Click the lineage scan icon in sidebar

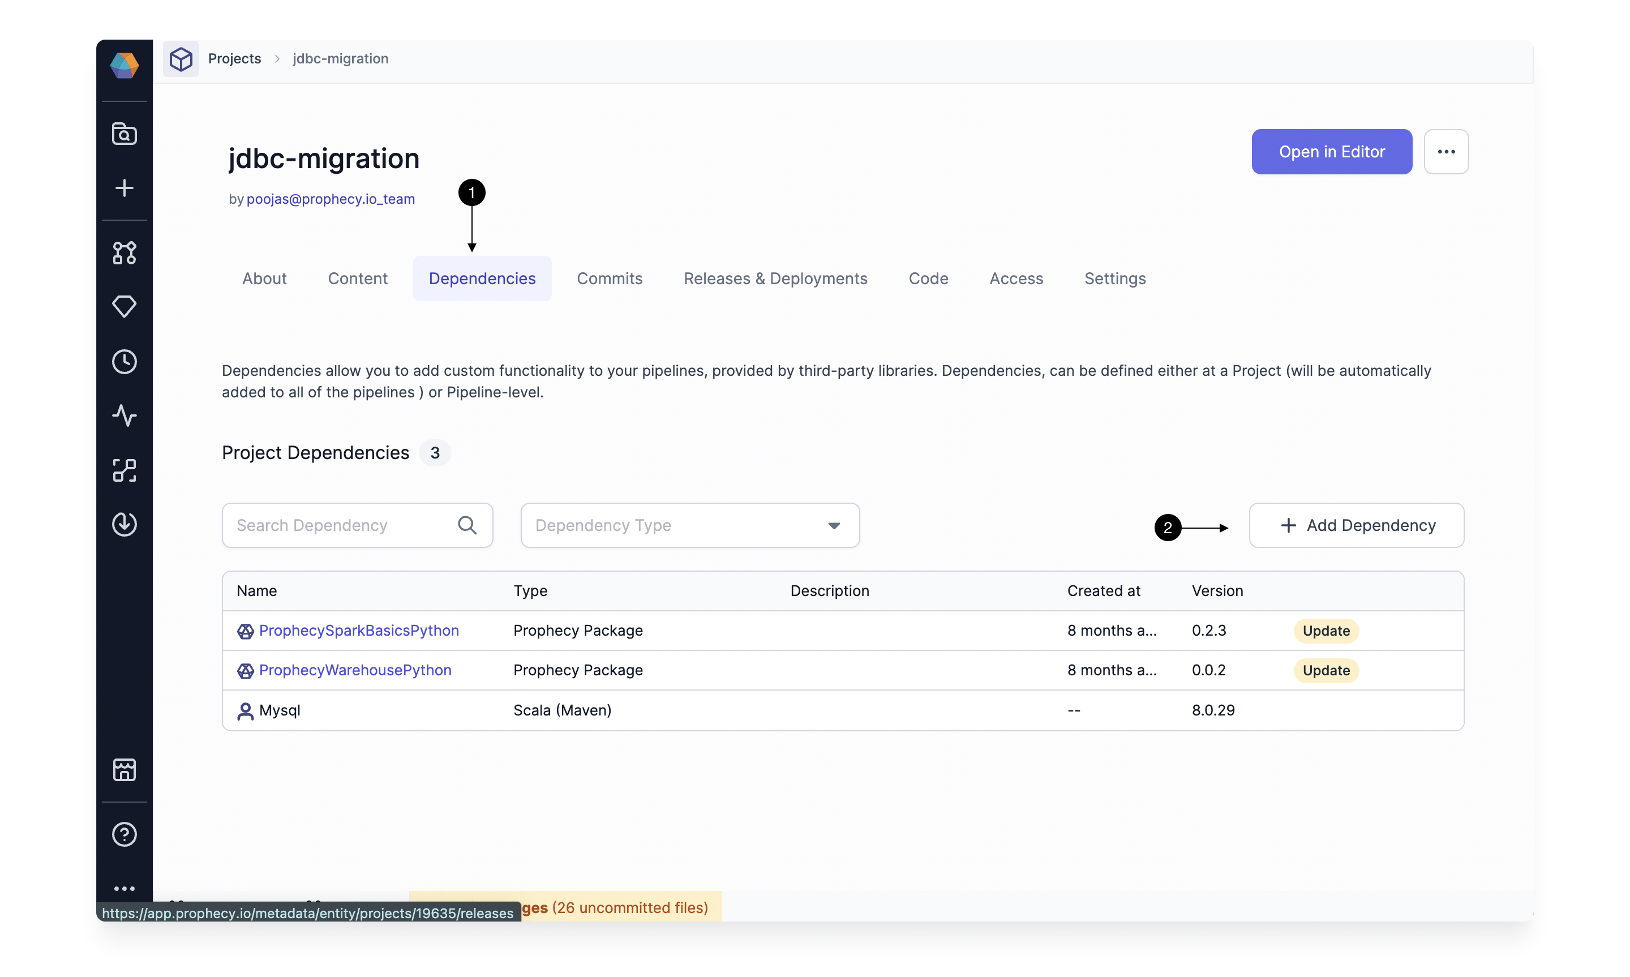click(x=124, y=470)
